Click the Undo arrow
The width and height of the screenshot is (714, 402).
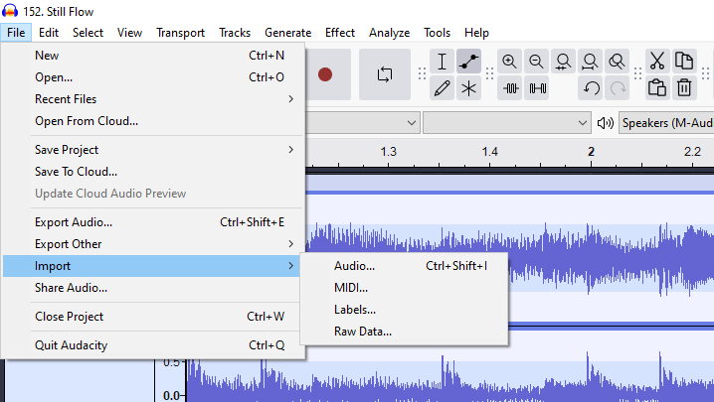click(591, 88)
